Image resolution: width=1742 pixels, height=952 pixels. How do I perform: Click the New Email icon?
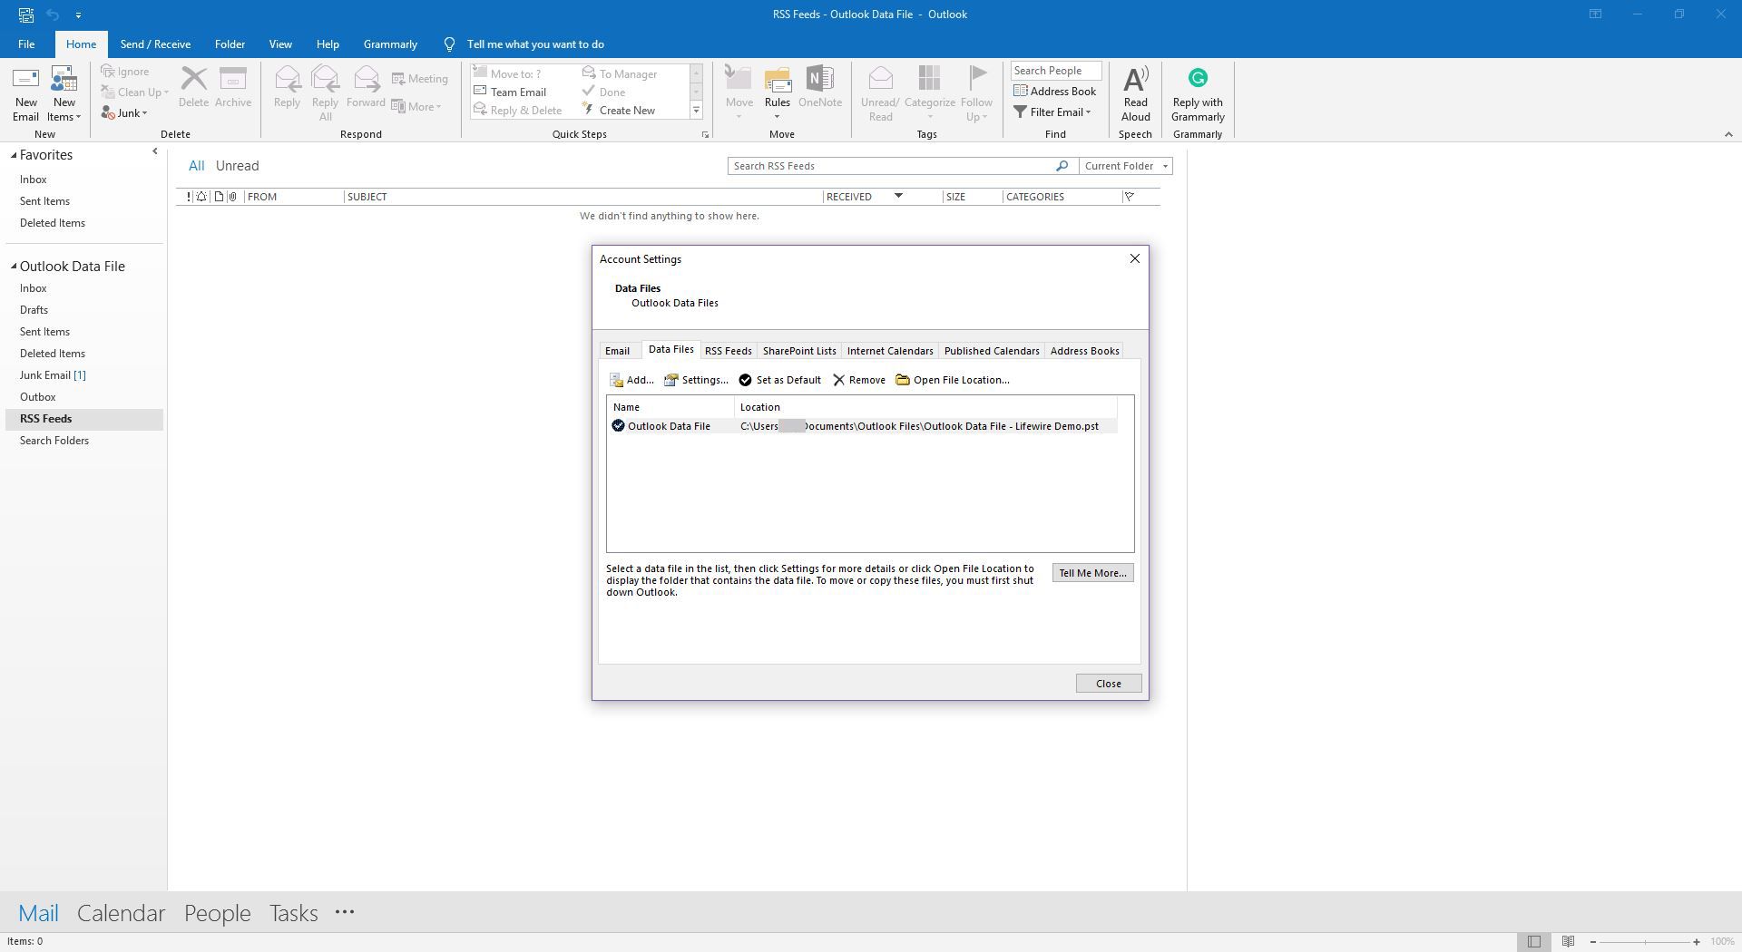tap(25, 93)
